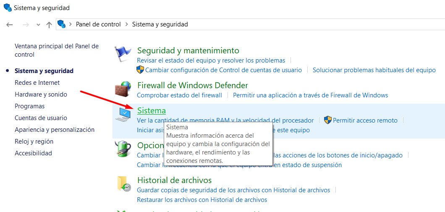Screen dimensions: 445x212
Task: Open the recent locations dropdown arrow
Action: click(39, 25)
